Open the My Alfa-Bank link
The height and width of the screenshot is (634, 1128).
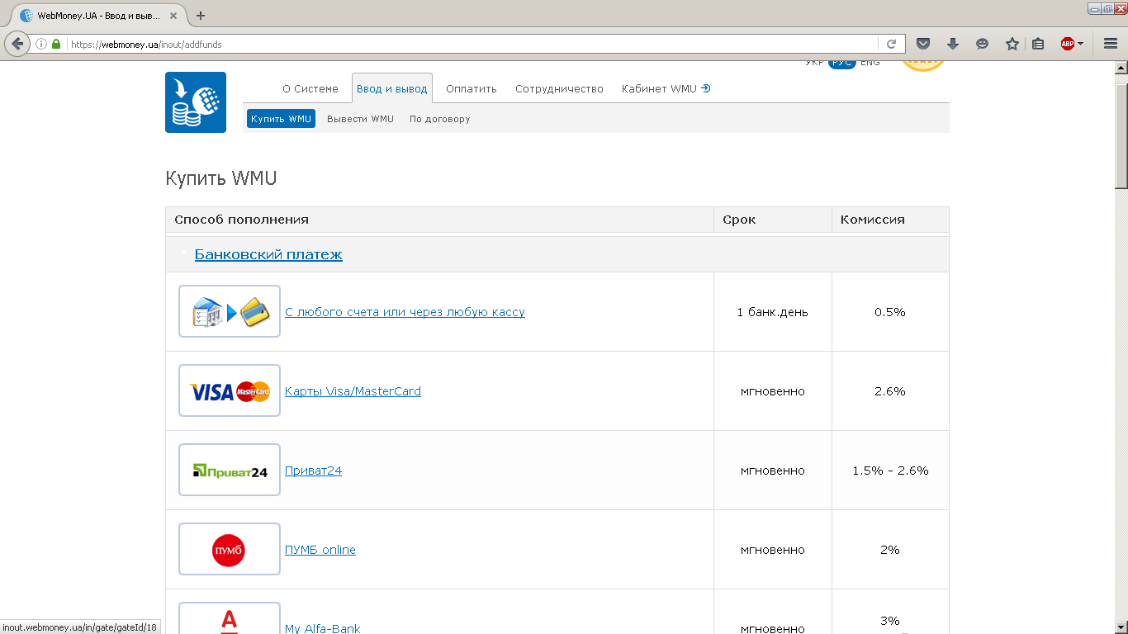pos(323,628)
